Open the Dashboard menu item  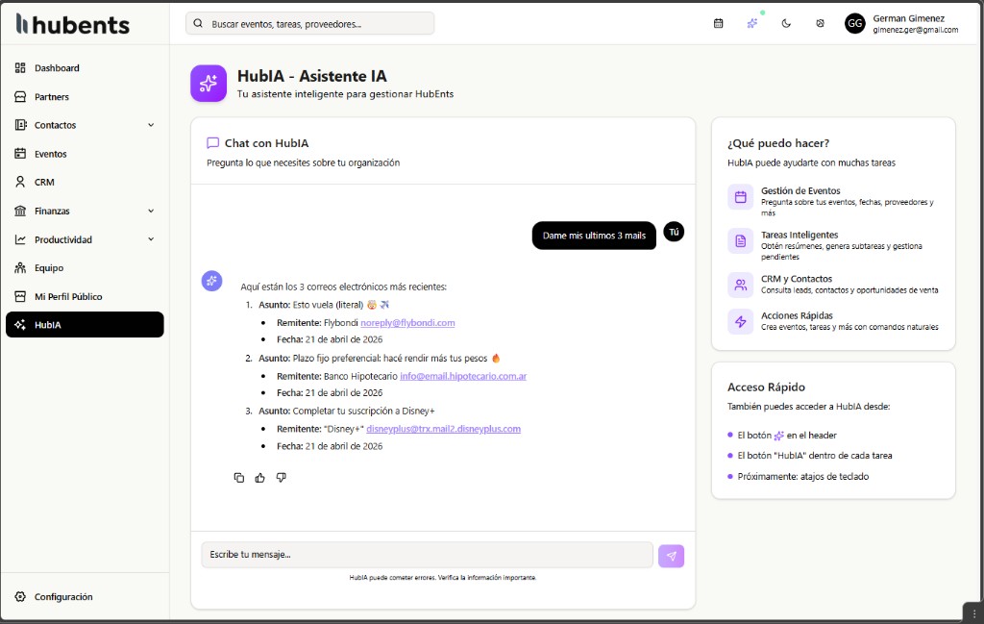(60, 67)
